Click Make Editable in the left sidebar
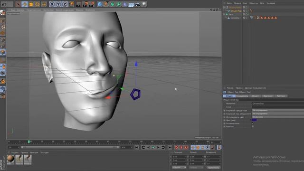304x171 pixels. coord(2,13)
